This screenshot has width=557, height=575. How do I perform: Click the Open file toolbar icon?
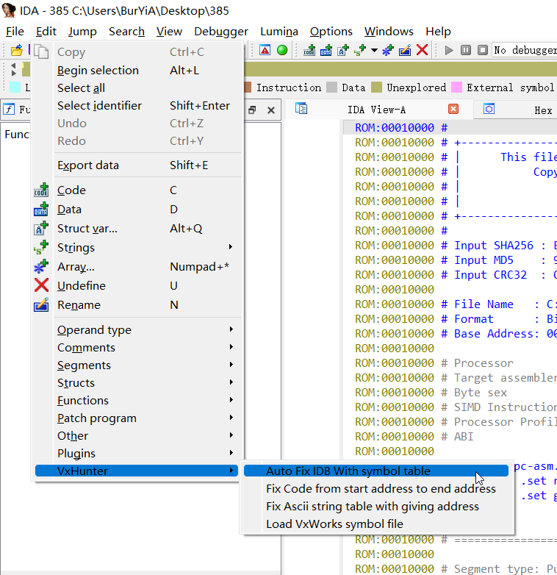pyautogui.click(x=15, y=50)
